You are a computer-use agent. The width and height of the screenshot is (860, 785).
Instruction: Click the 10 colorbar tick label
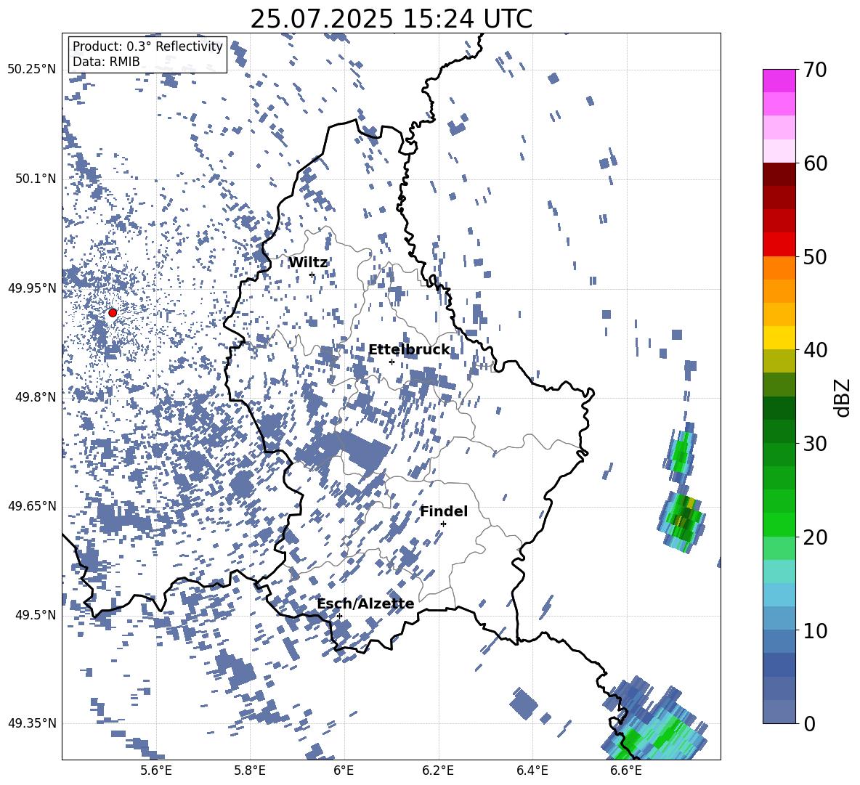pos(815,630)
